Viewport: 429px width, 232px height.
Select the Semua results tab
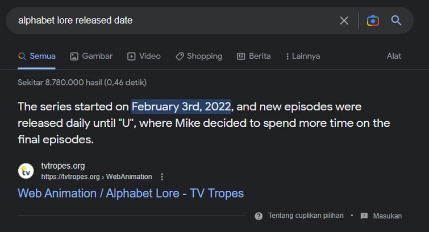(37, 56)
